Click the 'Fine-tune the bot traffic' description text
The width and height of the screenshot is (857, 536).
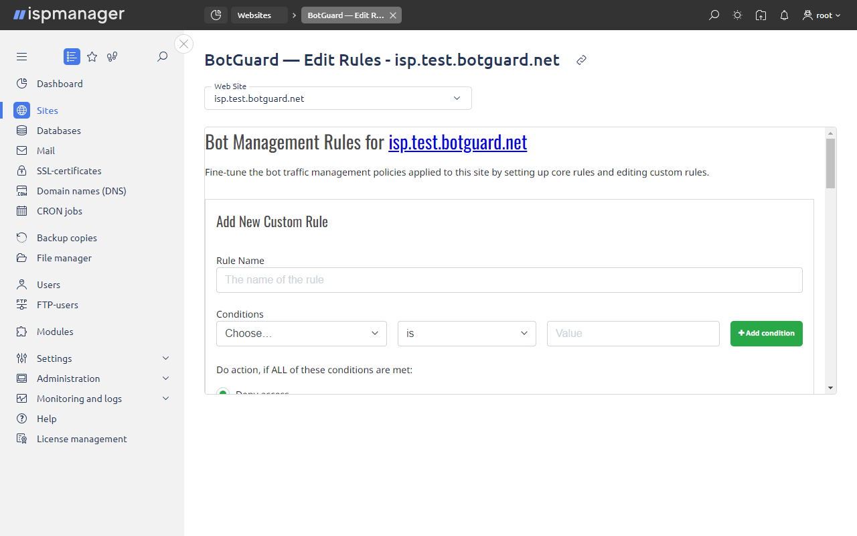(457, 172)
